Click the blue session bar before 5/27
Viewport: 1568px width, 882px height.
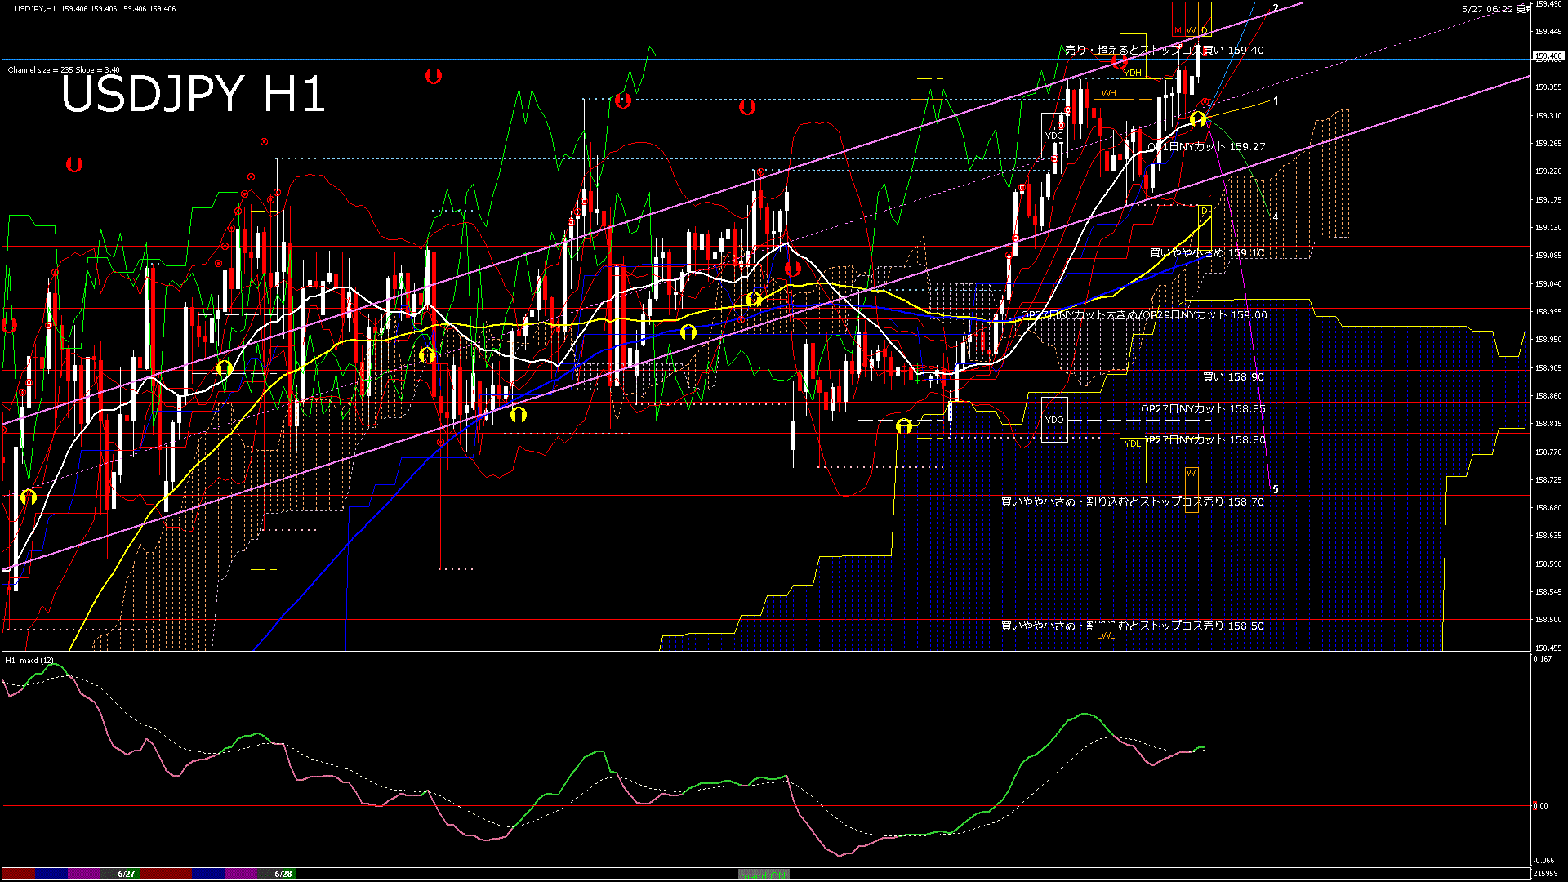(x=51, y=874)
